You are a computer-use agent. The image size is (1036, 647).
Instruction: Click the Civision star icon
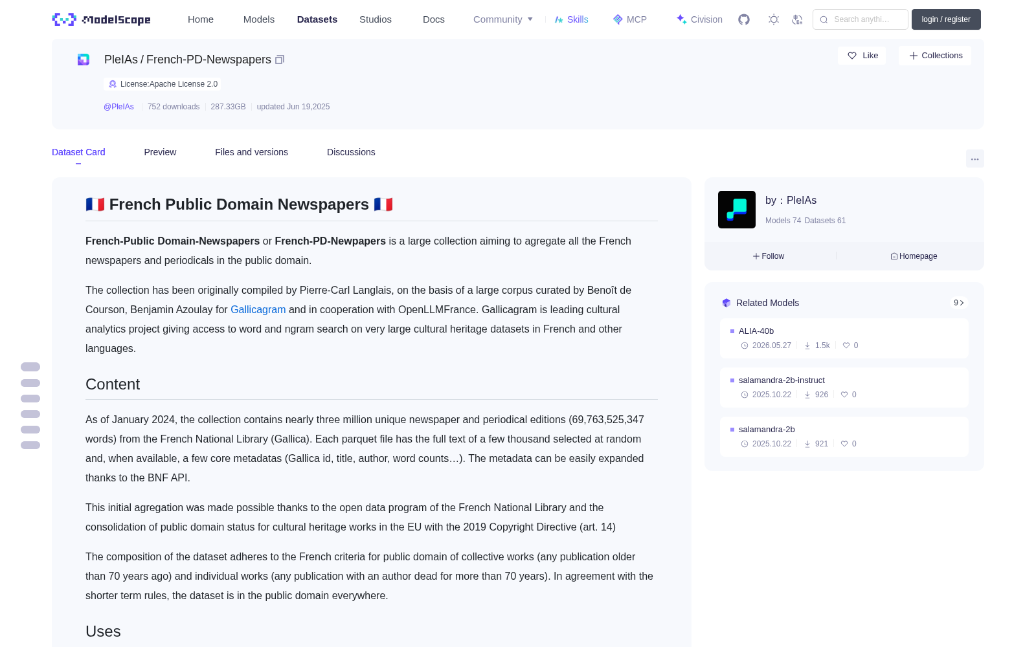[681, 19]
